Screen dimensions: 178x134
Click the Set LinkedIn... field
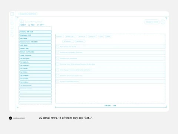[35, 69]
